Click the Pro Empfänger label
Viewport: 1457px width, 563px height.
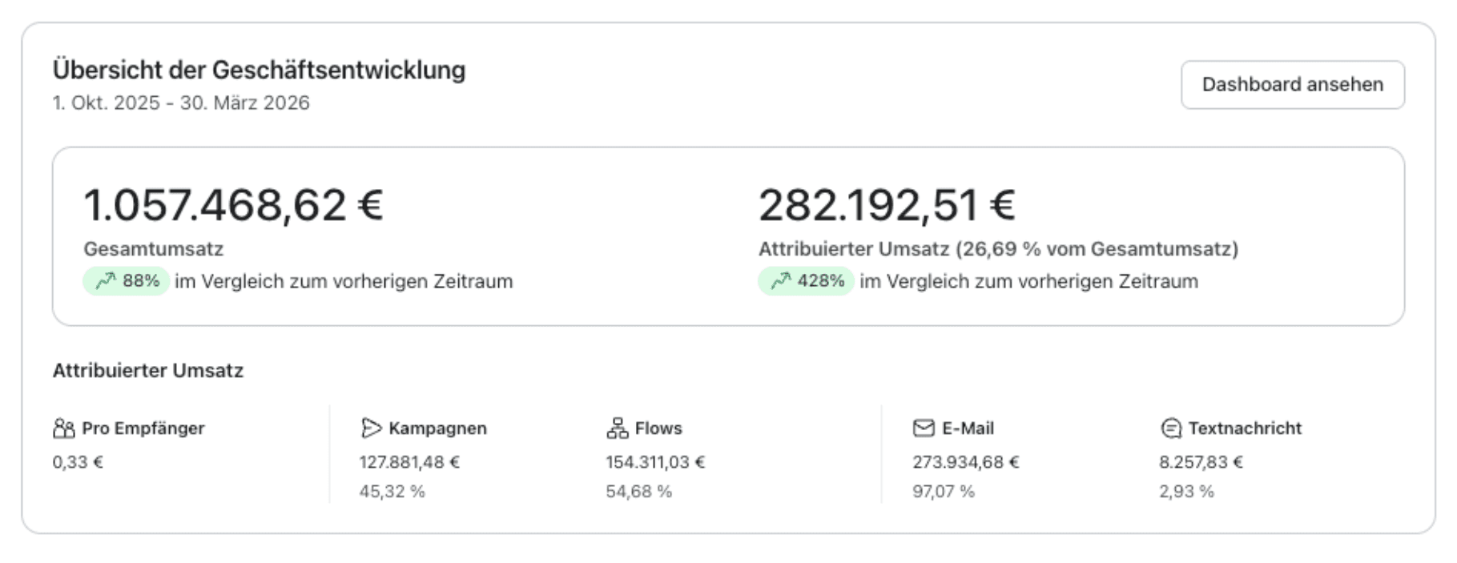[143, 428]
